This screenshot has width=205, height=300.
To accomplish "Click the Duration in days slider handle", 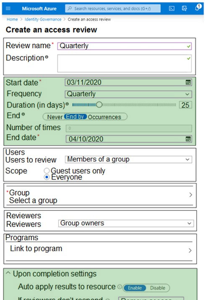I will pyautogui.click(x=99, y=105).
